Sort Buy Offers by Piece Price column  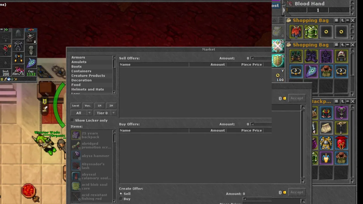click(244, 130)
